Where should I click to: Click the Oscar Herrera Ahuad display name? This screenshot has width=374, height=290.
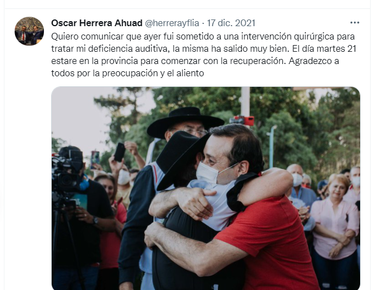pos(97,23)
